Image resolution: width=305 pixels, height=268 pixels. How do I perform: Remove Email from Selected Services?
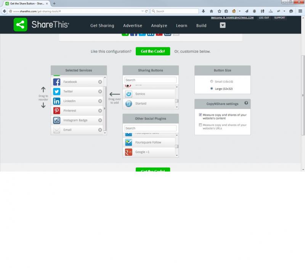click(x=100, y=130)
